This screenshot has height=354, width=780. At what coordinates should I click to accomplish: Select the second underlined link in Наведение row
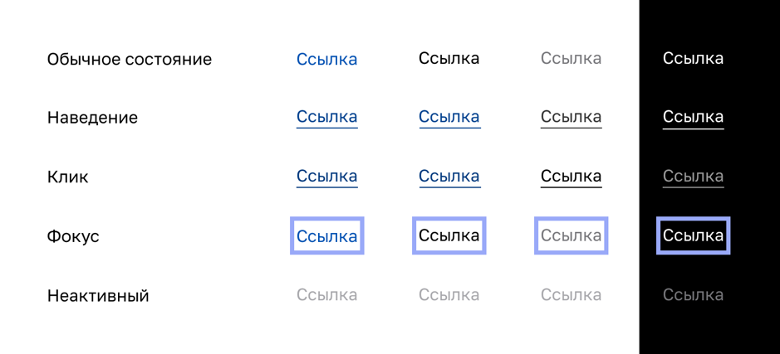(x=449, y=117)
